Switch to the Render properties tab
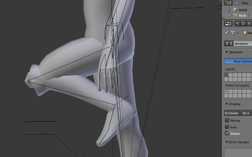Image resolution: width=252 pixels, height=157 pixels. pos(237,24)
